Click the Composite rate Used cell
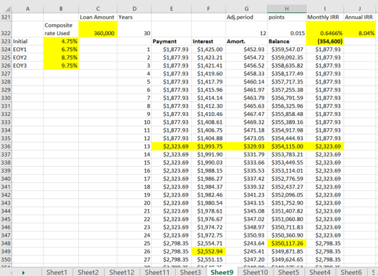This screenshot has width=378, height=276. [x=61, y=29]
